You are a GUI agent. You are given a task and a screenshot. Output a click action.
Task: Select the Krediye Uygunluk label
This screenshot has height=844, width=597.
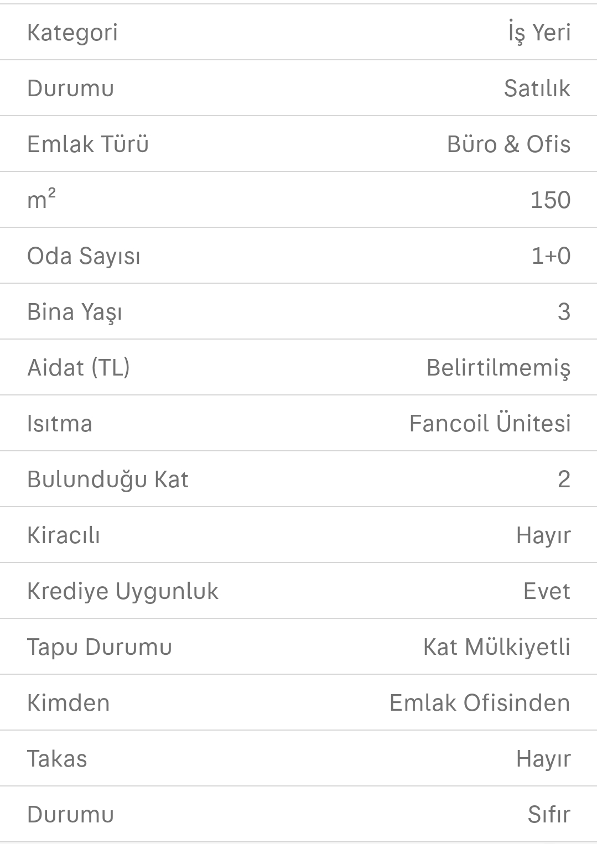[x=123, y=591]
